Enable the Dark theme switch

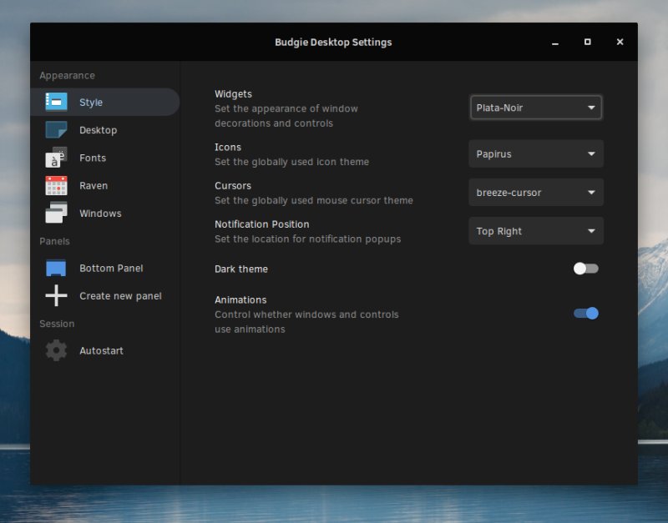pos(585,269)
